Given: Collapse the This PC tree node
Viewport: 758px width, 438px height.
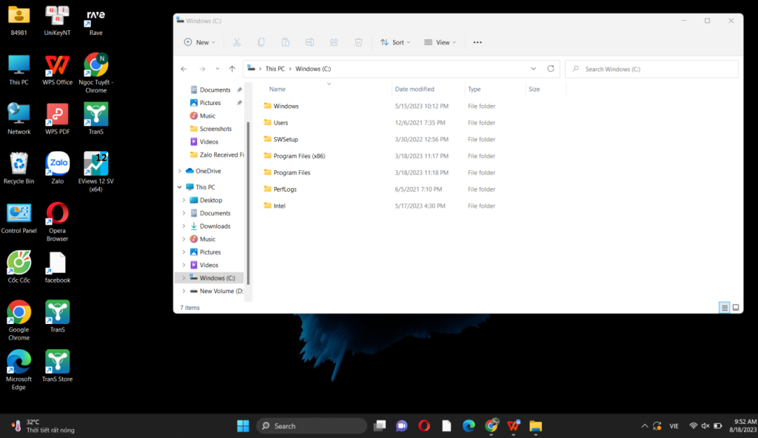Looking at the screenshot, I should (180, 187).
